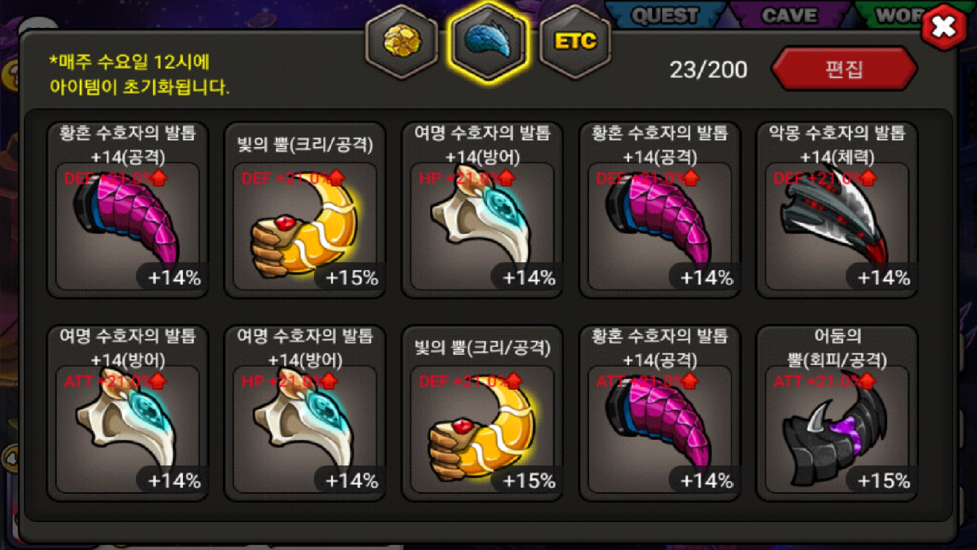Screen dimensions: 977x550
Task: Select the dark nightmare guardian claw 악몽 item
Action: (x=837, y=209)
